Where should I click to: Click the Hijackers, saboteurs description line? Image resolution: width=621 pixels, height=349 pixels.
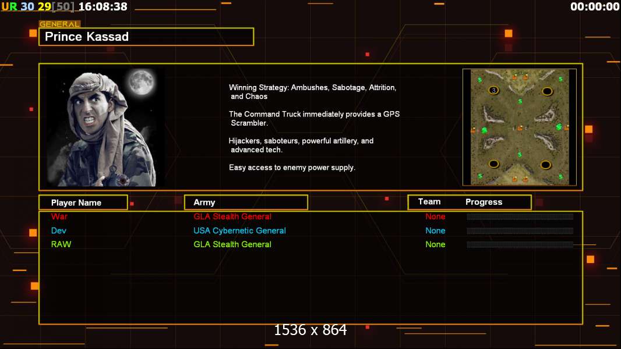click(x=301, y=145)
